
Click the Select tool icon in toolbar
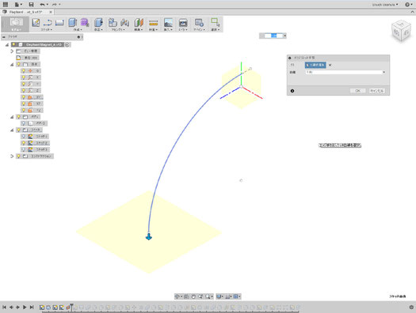click(215, 22)
